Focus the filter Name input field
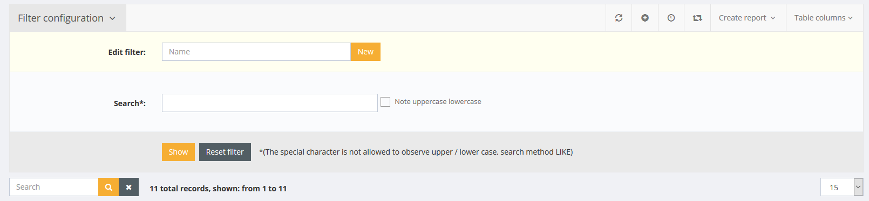Image resolution: width=869 pixels, height=201 pixels. tap(256, 52)
